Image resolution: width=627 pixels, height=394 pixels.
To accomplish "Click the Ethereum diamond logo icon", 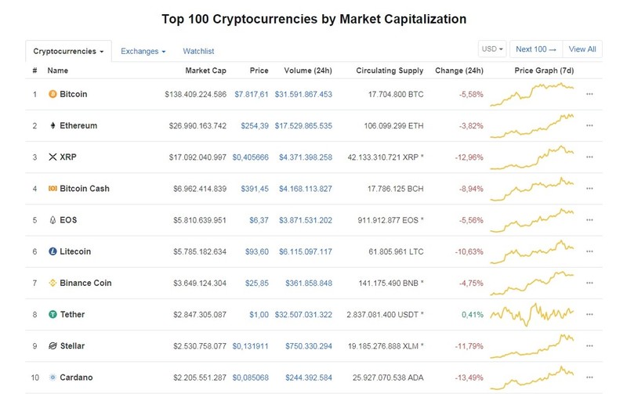I will pyautogui.click(x=53, y=125).
